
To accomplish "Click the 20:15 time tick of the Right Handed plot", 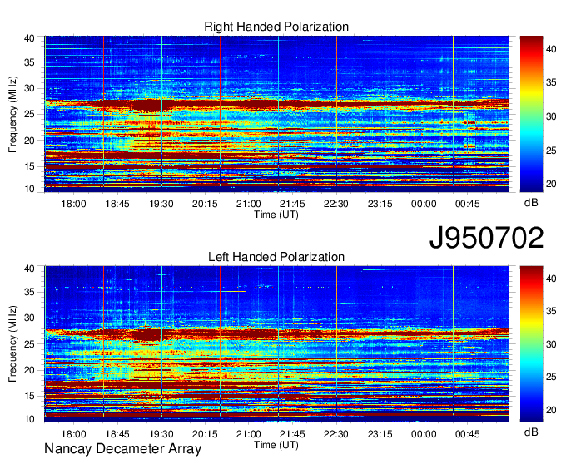I will click(x=205, y=204).
